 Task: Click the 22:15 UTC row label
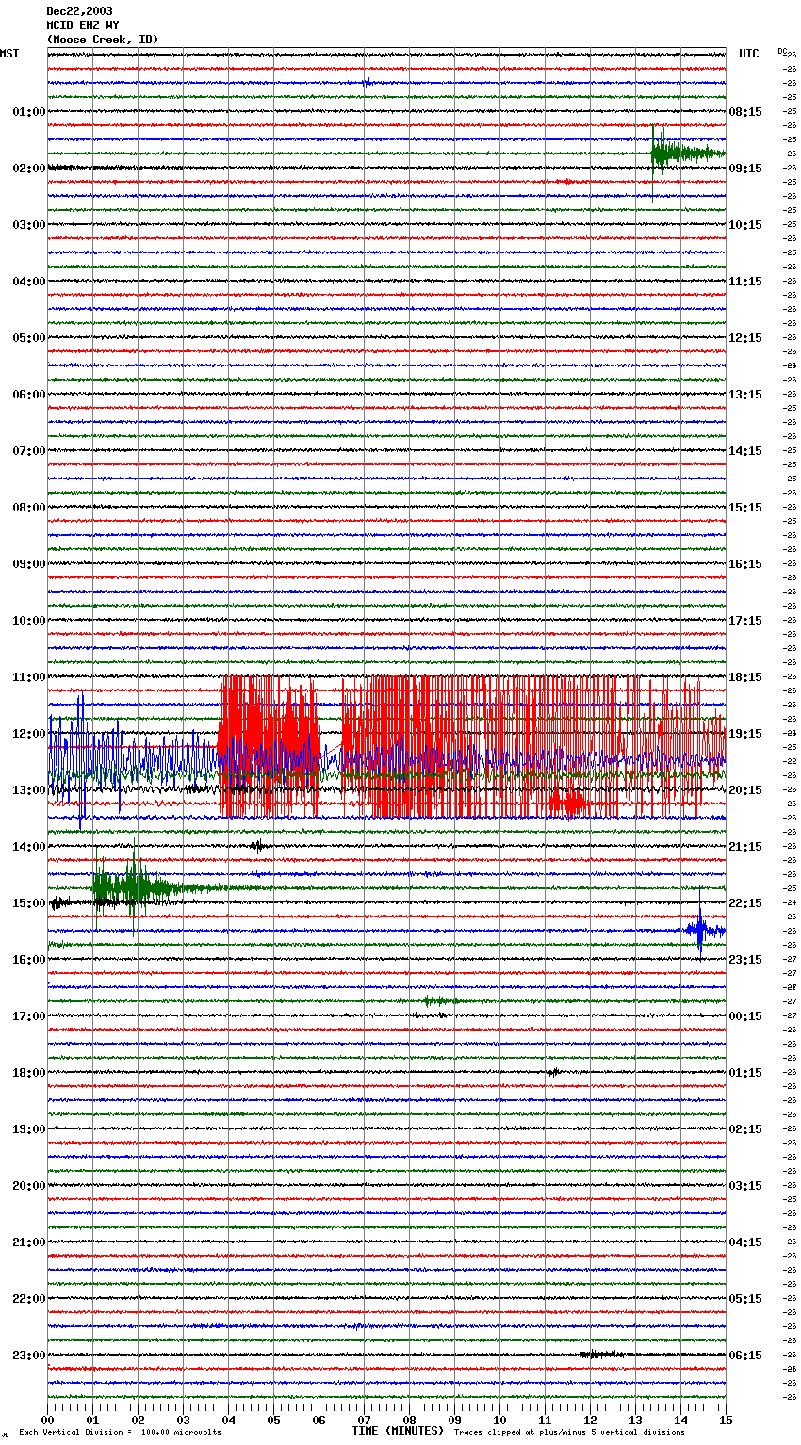click(745, 903)
